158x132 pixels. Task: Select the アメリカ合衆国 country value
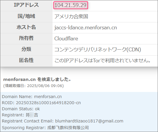71,17
